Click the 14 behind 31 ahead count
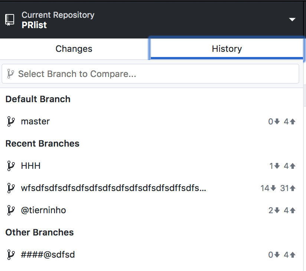This screenshot has height=271, width=306. (278, 188)
